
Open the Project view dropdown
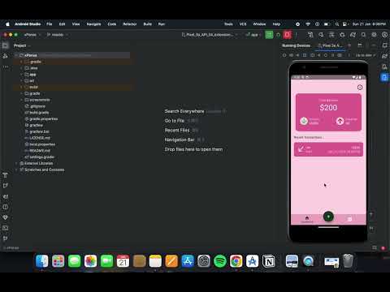[22, 45]
